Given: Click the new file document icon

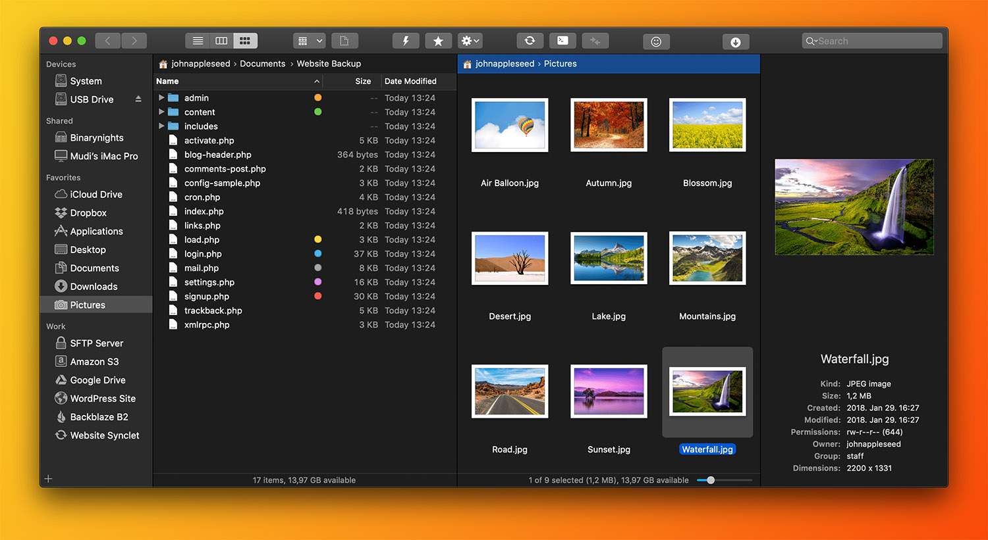Looking at the screenshot, I should coord(344,41).
